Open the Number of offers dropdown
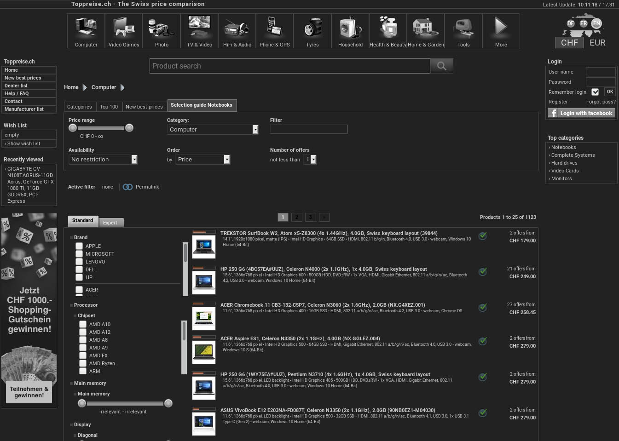The image size is (619, 441). pyautogui.click(x=310, y=160)
